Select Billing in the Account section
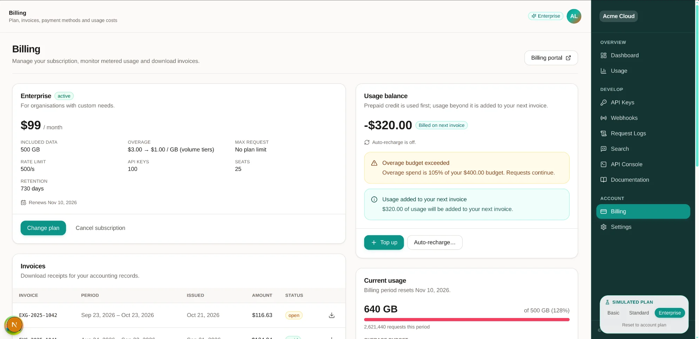This screenshot has width=699, height=339. point(643,211)
